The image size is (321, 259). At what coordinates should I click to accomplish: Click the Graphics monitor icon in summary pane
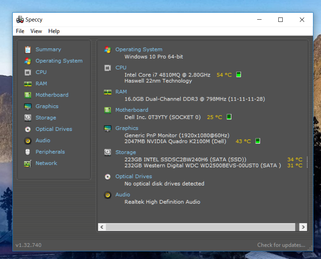coord(108,128)
